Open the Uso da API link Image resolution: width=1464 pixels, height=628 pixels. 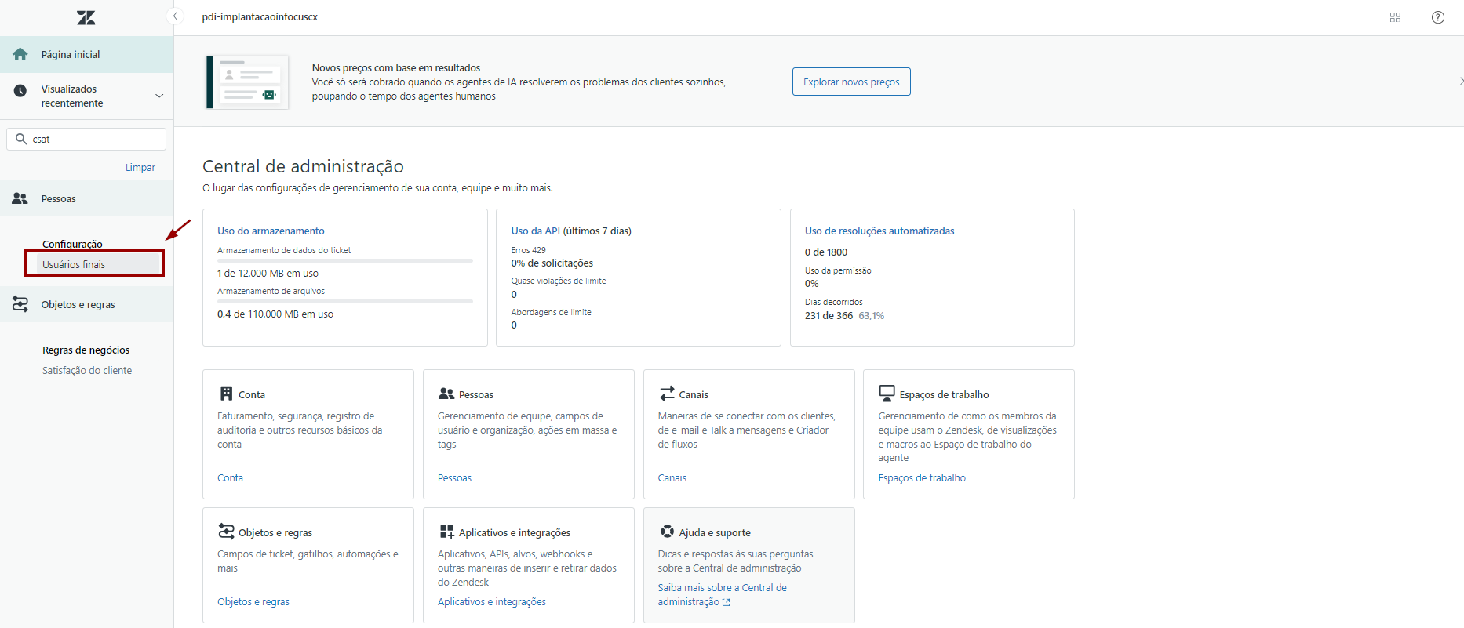point(535,231)
